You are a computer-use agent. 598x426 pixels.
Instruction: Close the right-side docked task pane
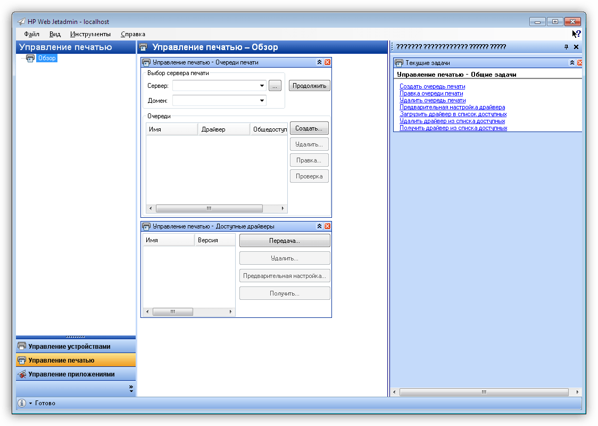(576, 47)
